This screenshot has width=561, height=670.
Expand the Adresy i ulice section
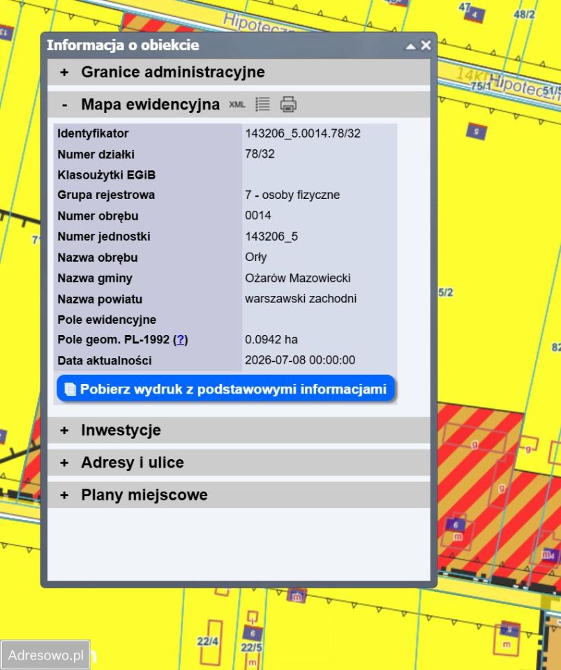(239, 463)
